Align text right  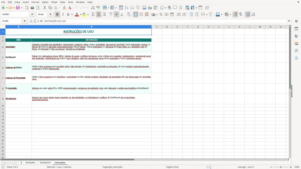coord(104,15)
